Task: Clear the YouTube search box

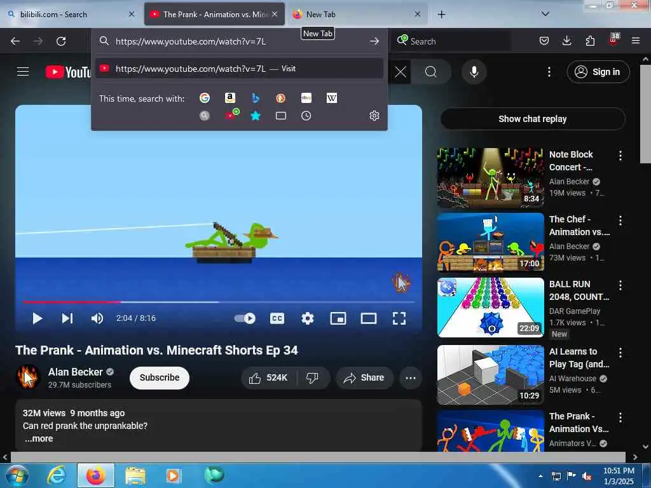Action: 401,72
